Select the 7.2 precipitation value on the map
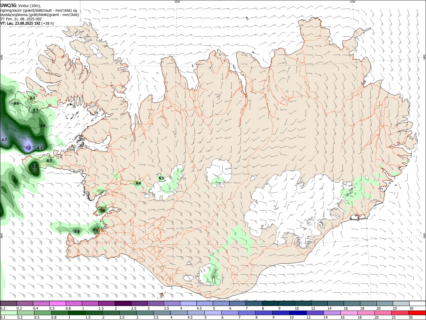Viewport: 426px width, 320px height. tap(28, 148)
